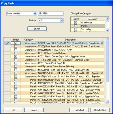Uncheck the Warehouse part category checkbox
Screen dimensions: 113x114
76,22
